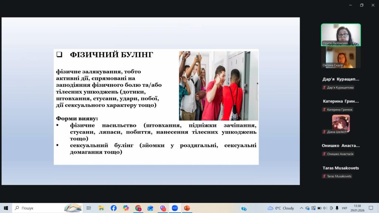Open the Copilot taskbar icon

click(126, 208)
